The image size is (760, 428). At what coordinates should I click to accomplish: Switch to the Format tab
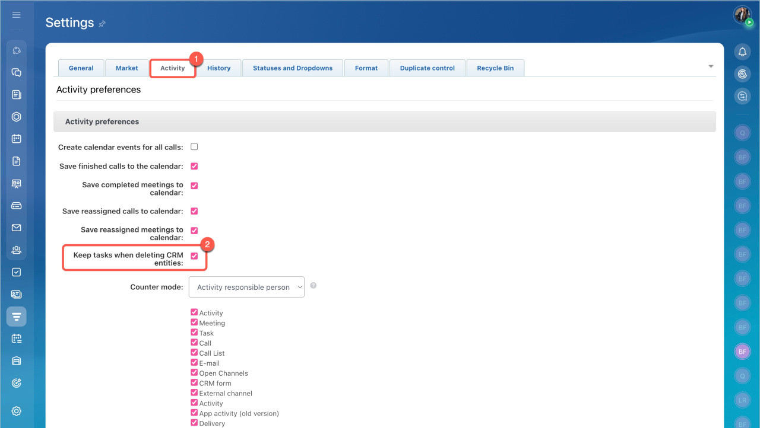(366, 68)
